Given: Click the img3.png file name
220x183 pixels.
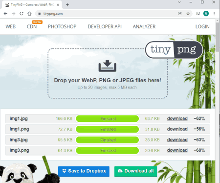Looking at the screenshot, I should [x=19, y=150].
